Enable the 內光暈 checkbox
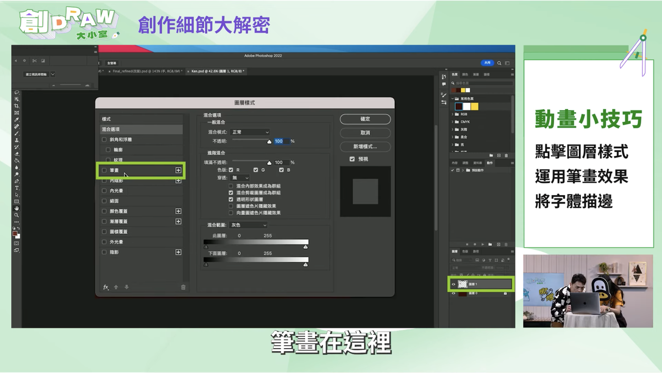Viewport: 662px width, 373px height. coord(104,191)
